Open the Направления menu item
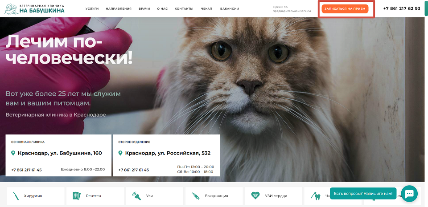The height and width of the screenshot is (207, 428). click(119, 9)
